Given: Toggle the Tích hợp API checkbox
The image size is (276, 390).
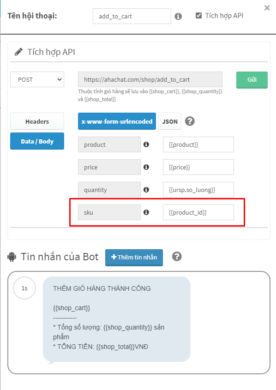Looking at the screenshot, I should coord(198,16).
